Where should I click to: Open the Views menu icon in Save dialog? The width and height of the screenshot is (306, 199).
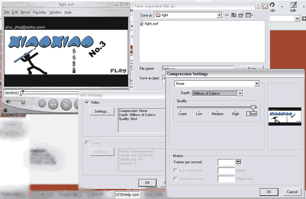249,15
